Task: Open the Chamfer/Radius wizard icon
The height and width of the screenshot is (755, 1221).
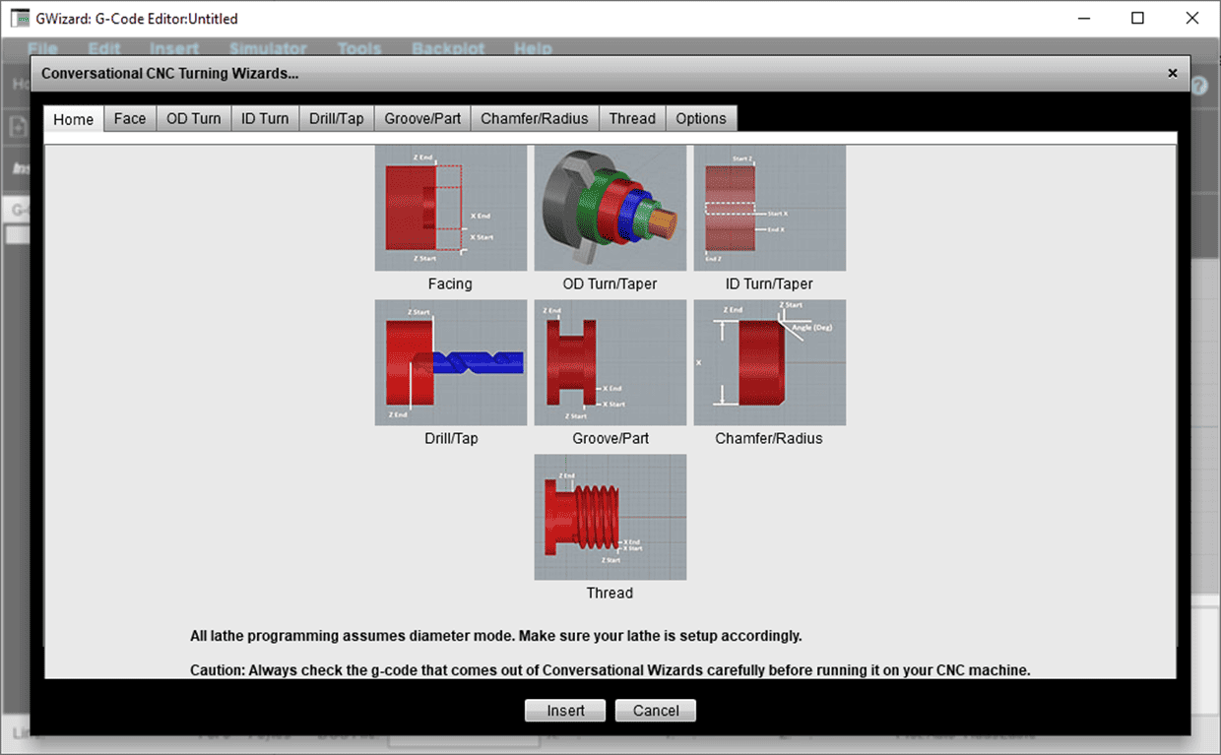Action: point(769,361)
